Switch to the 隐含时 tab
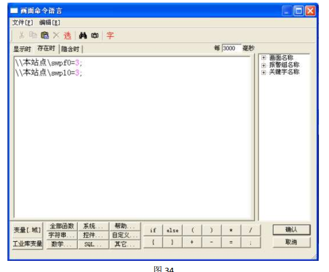The width and height of the screenshot is (329, 272). click(x=70, y=49)
